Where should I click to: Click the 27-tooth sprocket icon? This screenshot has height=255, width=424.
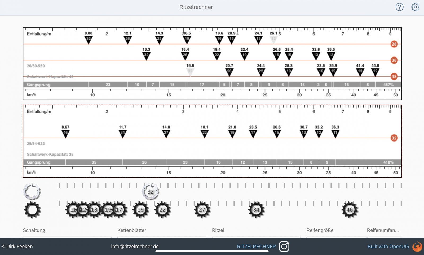[x=202, y=210]
